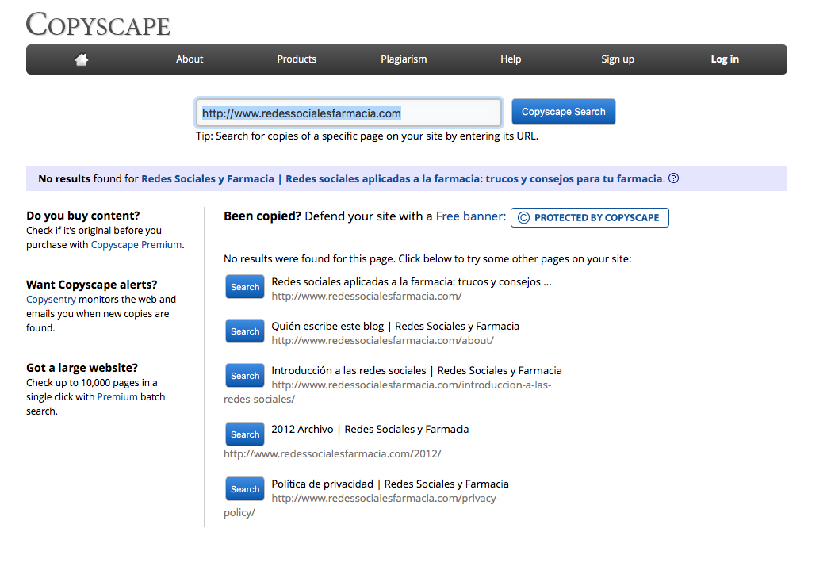This screenshot has width=831, height=574.
Task: Click the redessocialesfarmacia.com/2012/ URL
Action: pyautogui.click(x=332, y=453)
